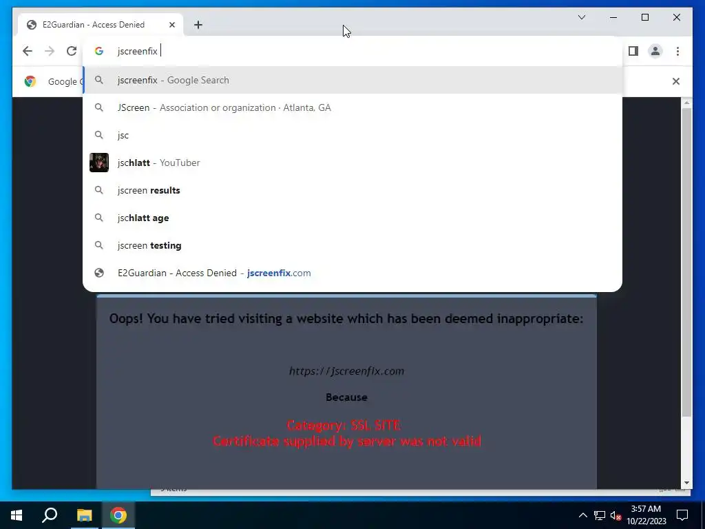Dismiss the Google Chrome infobar
The width and height of the screenshot is (705, 529).
click(675, 81)
